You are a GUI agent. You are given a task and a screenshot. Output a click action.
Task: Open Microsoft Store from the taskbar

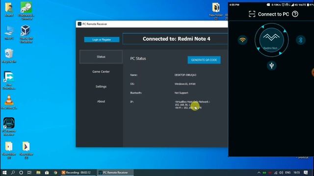tap(47, 173)
